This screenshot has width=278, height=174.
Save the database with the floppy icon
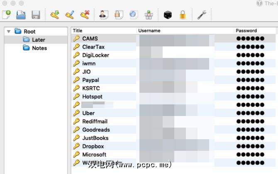(x=36, y=15)
